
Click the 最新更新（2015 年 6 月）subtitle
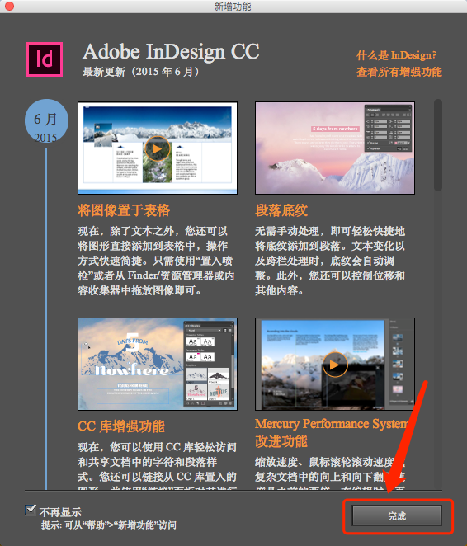pos(141,72)
